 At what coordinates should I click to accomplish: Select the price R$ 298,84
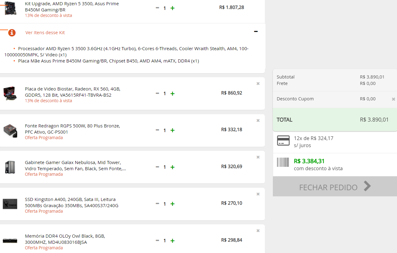pyautogui.click(x=232, y=240)
